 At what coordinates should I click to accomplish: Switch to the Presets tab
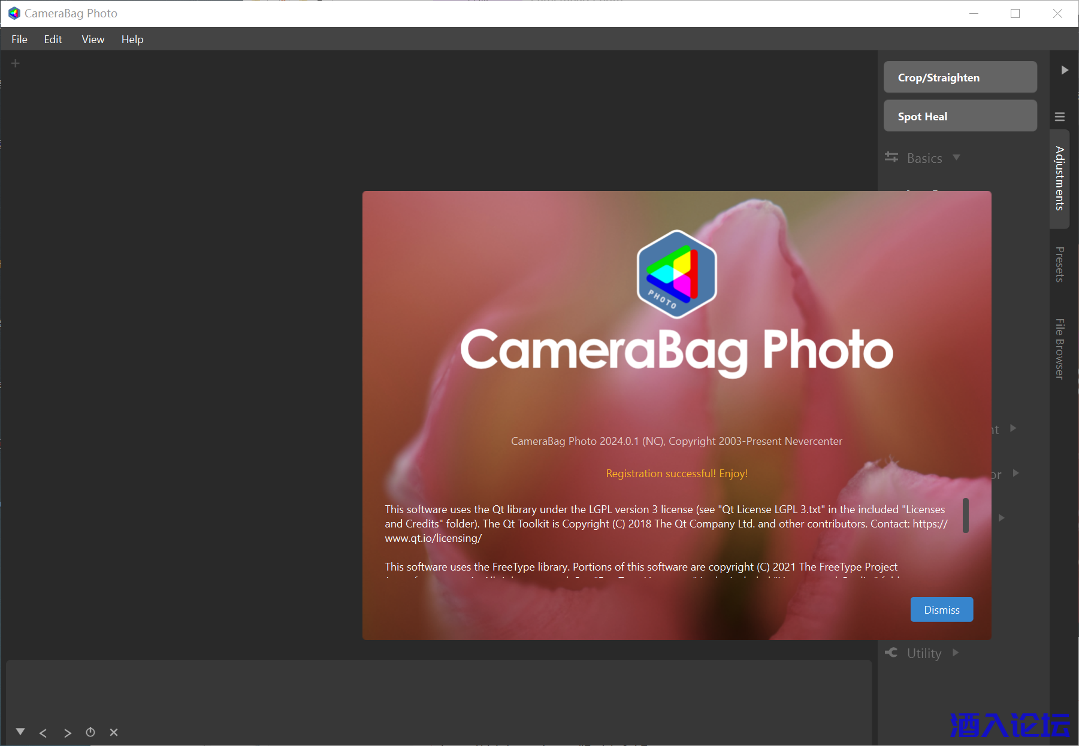(x=1059, y=264)
